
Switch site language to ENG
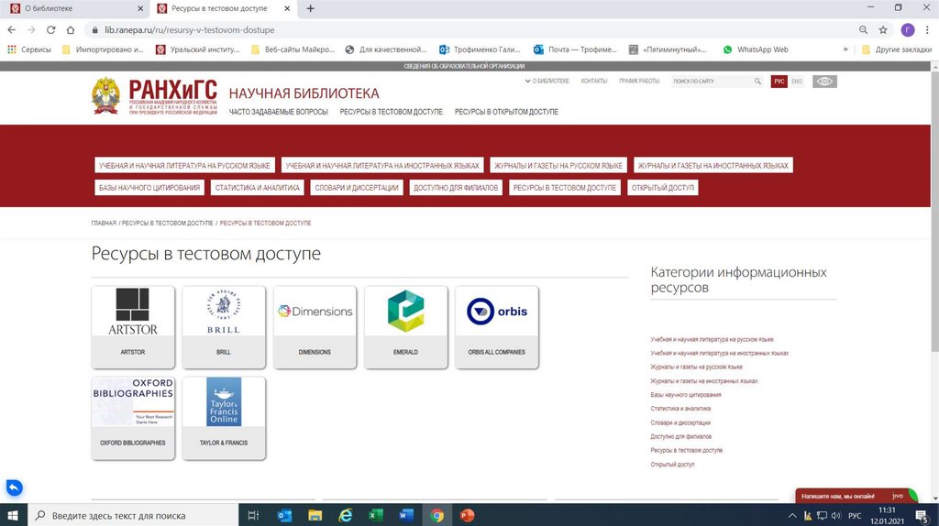797,82
